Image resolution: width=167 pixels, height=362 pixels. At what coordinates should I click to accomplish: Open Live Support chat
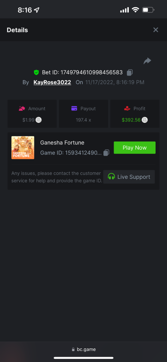click(x=129, y=177)
